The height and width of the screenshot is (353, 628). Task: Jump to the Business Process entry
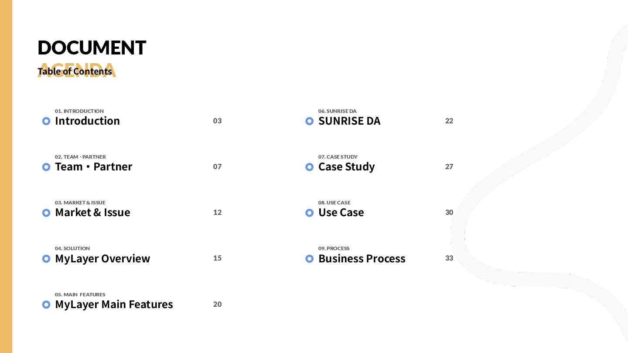pos(362,258)
